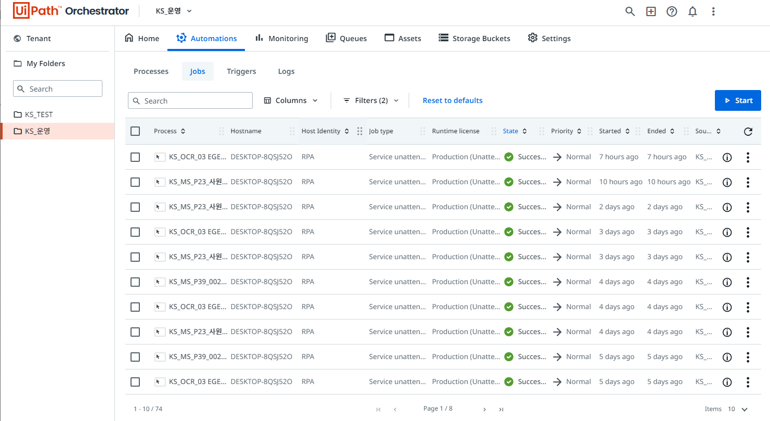Open notifications bell icon
Image resolution: width=770 pixels, height=421 pixels.
pos(693,11)
